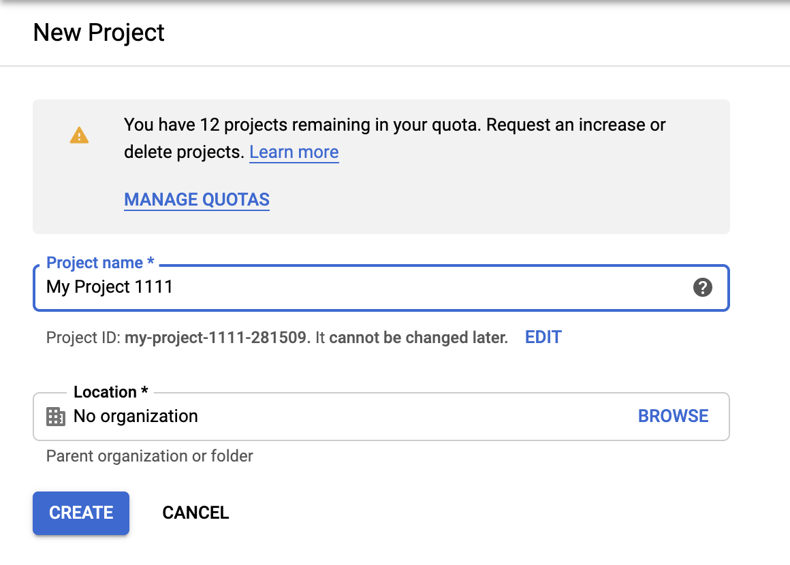Click the "Location *" field label
Screen dimensions: 790x565
point(111,392)
